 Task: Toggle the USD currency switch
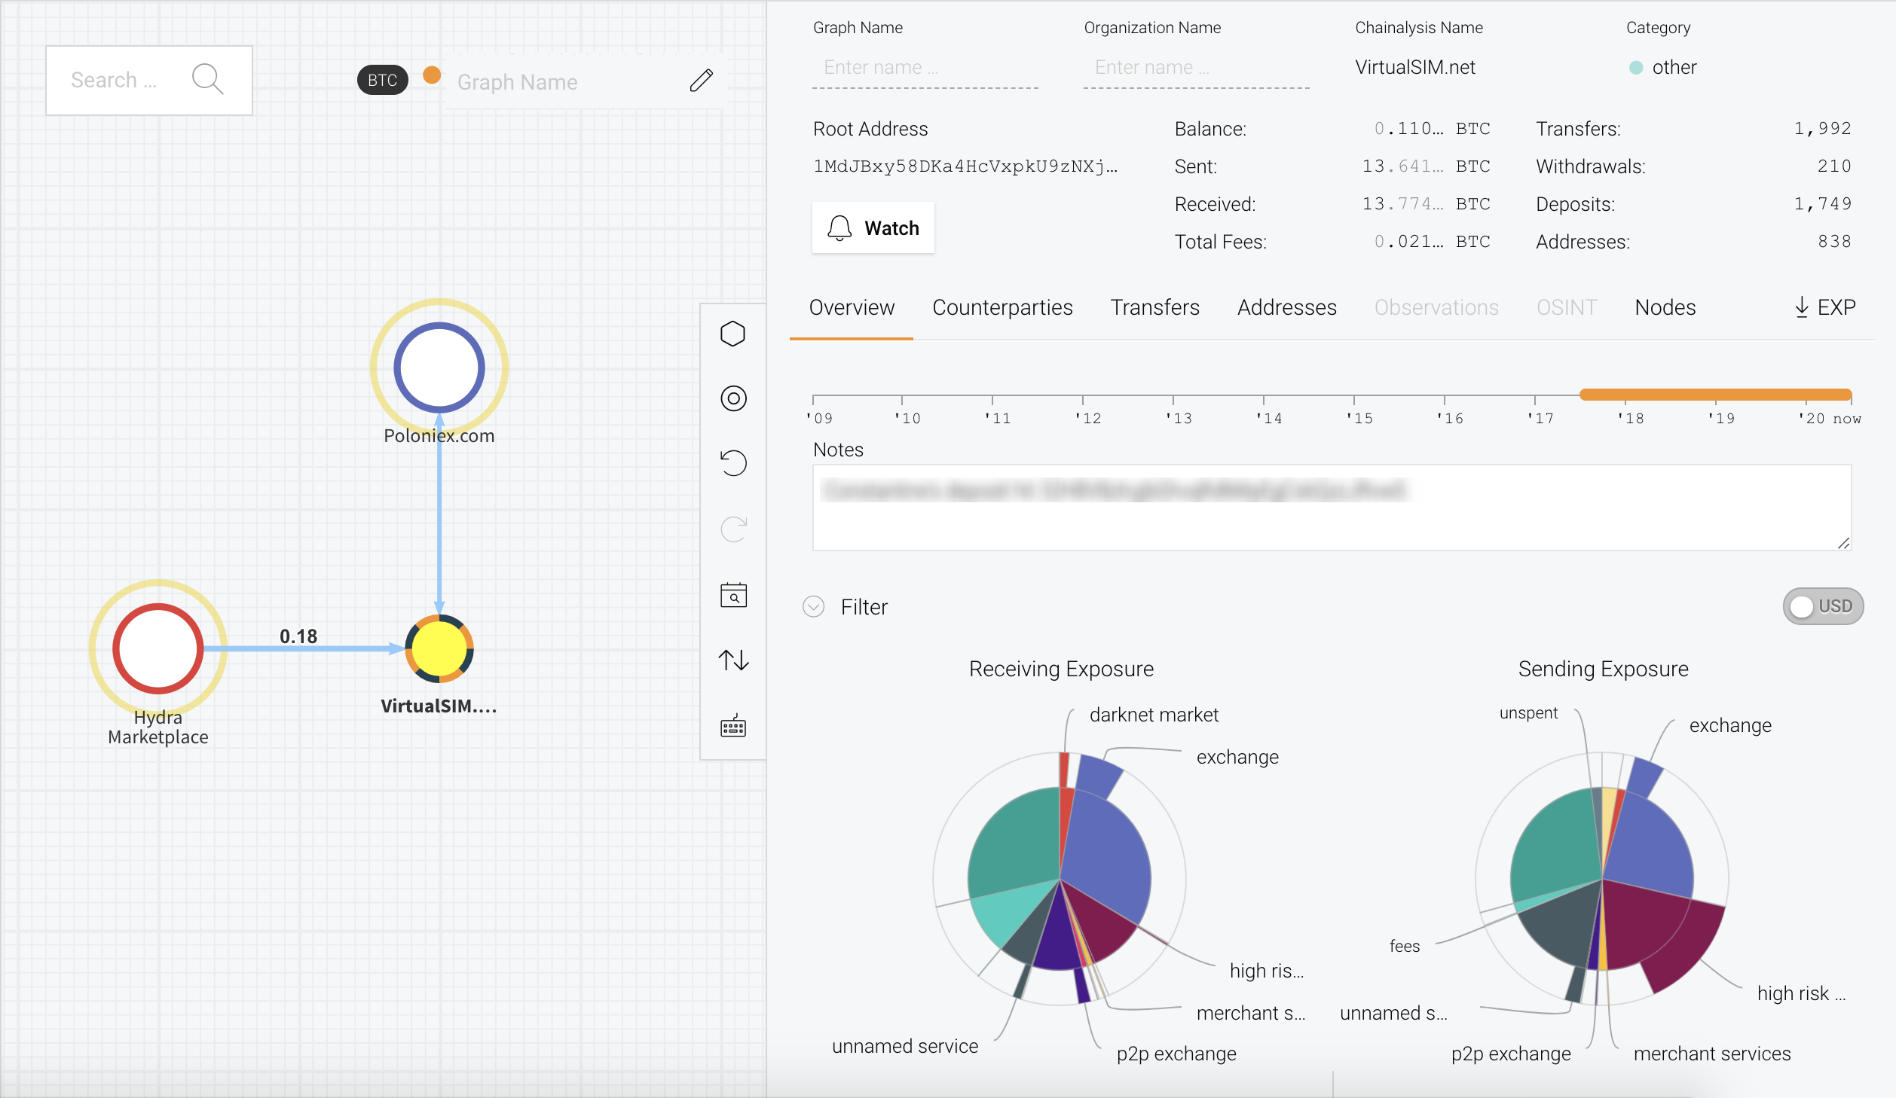coord(1822,606)
